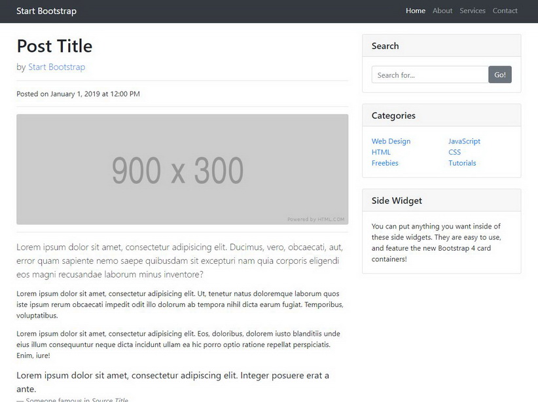The image size is (538, 402).
Task: Focus the Search for... input field
Action: click(x=429, y=75)
